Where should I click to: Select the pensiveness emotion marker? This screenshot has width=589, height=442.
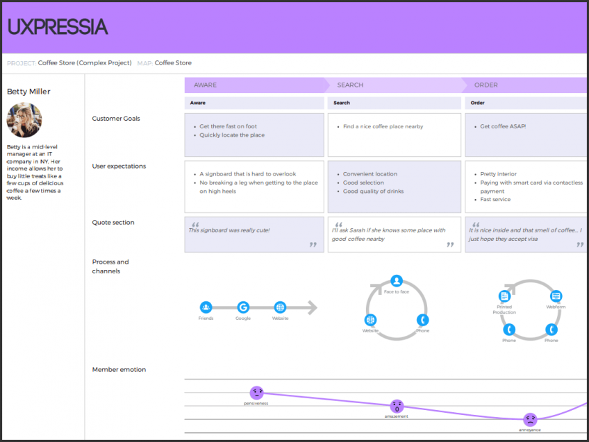click(256, 392)
